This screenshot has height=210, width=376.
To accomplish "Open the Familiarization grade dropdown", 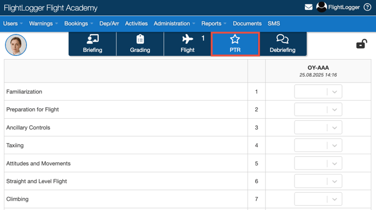I will (x=318, y=91).
